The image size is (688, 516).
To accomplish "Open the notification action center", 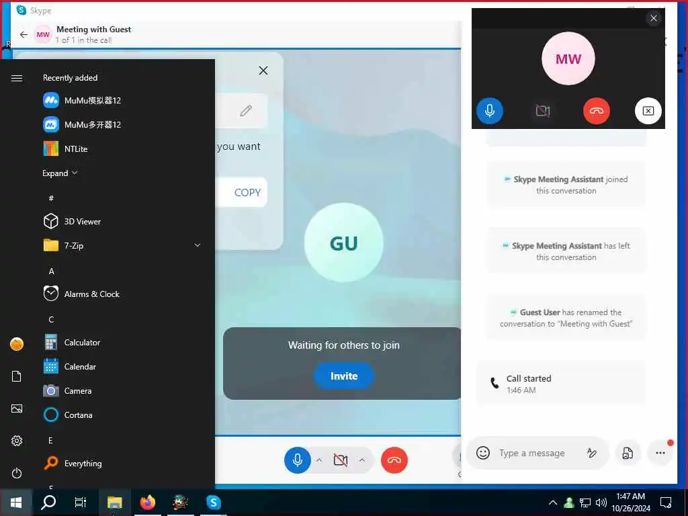I will point(666,503).
